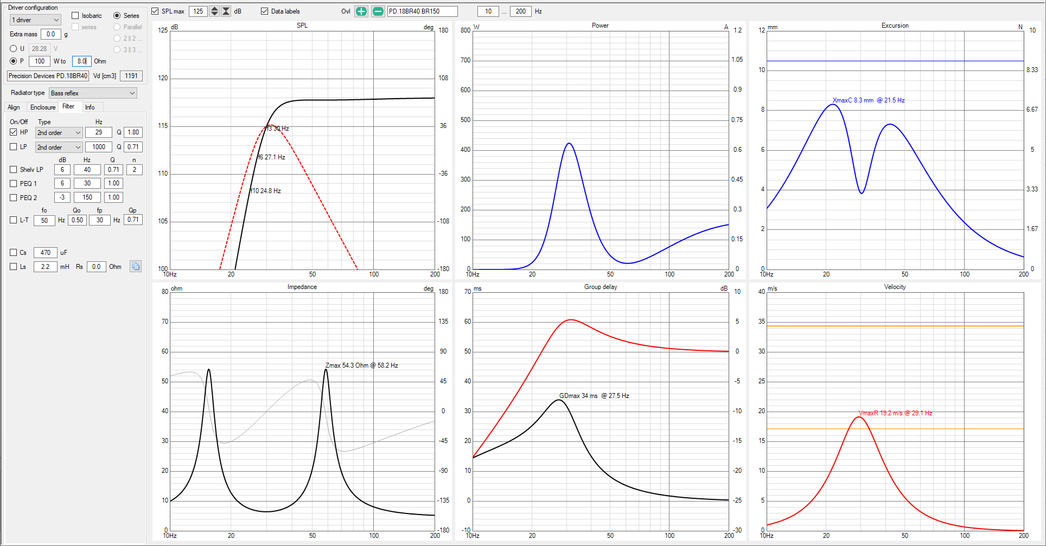Enable the Cs series capacitor checkbox
Viewport: 1046px width, 546px height.
[x=14, y=253]
